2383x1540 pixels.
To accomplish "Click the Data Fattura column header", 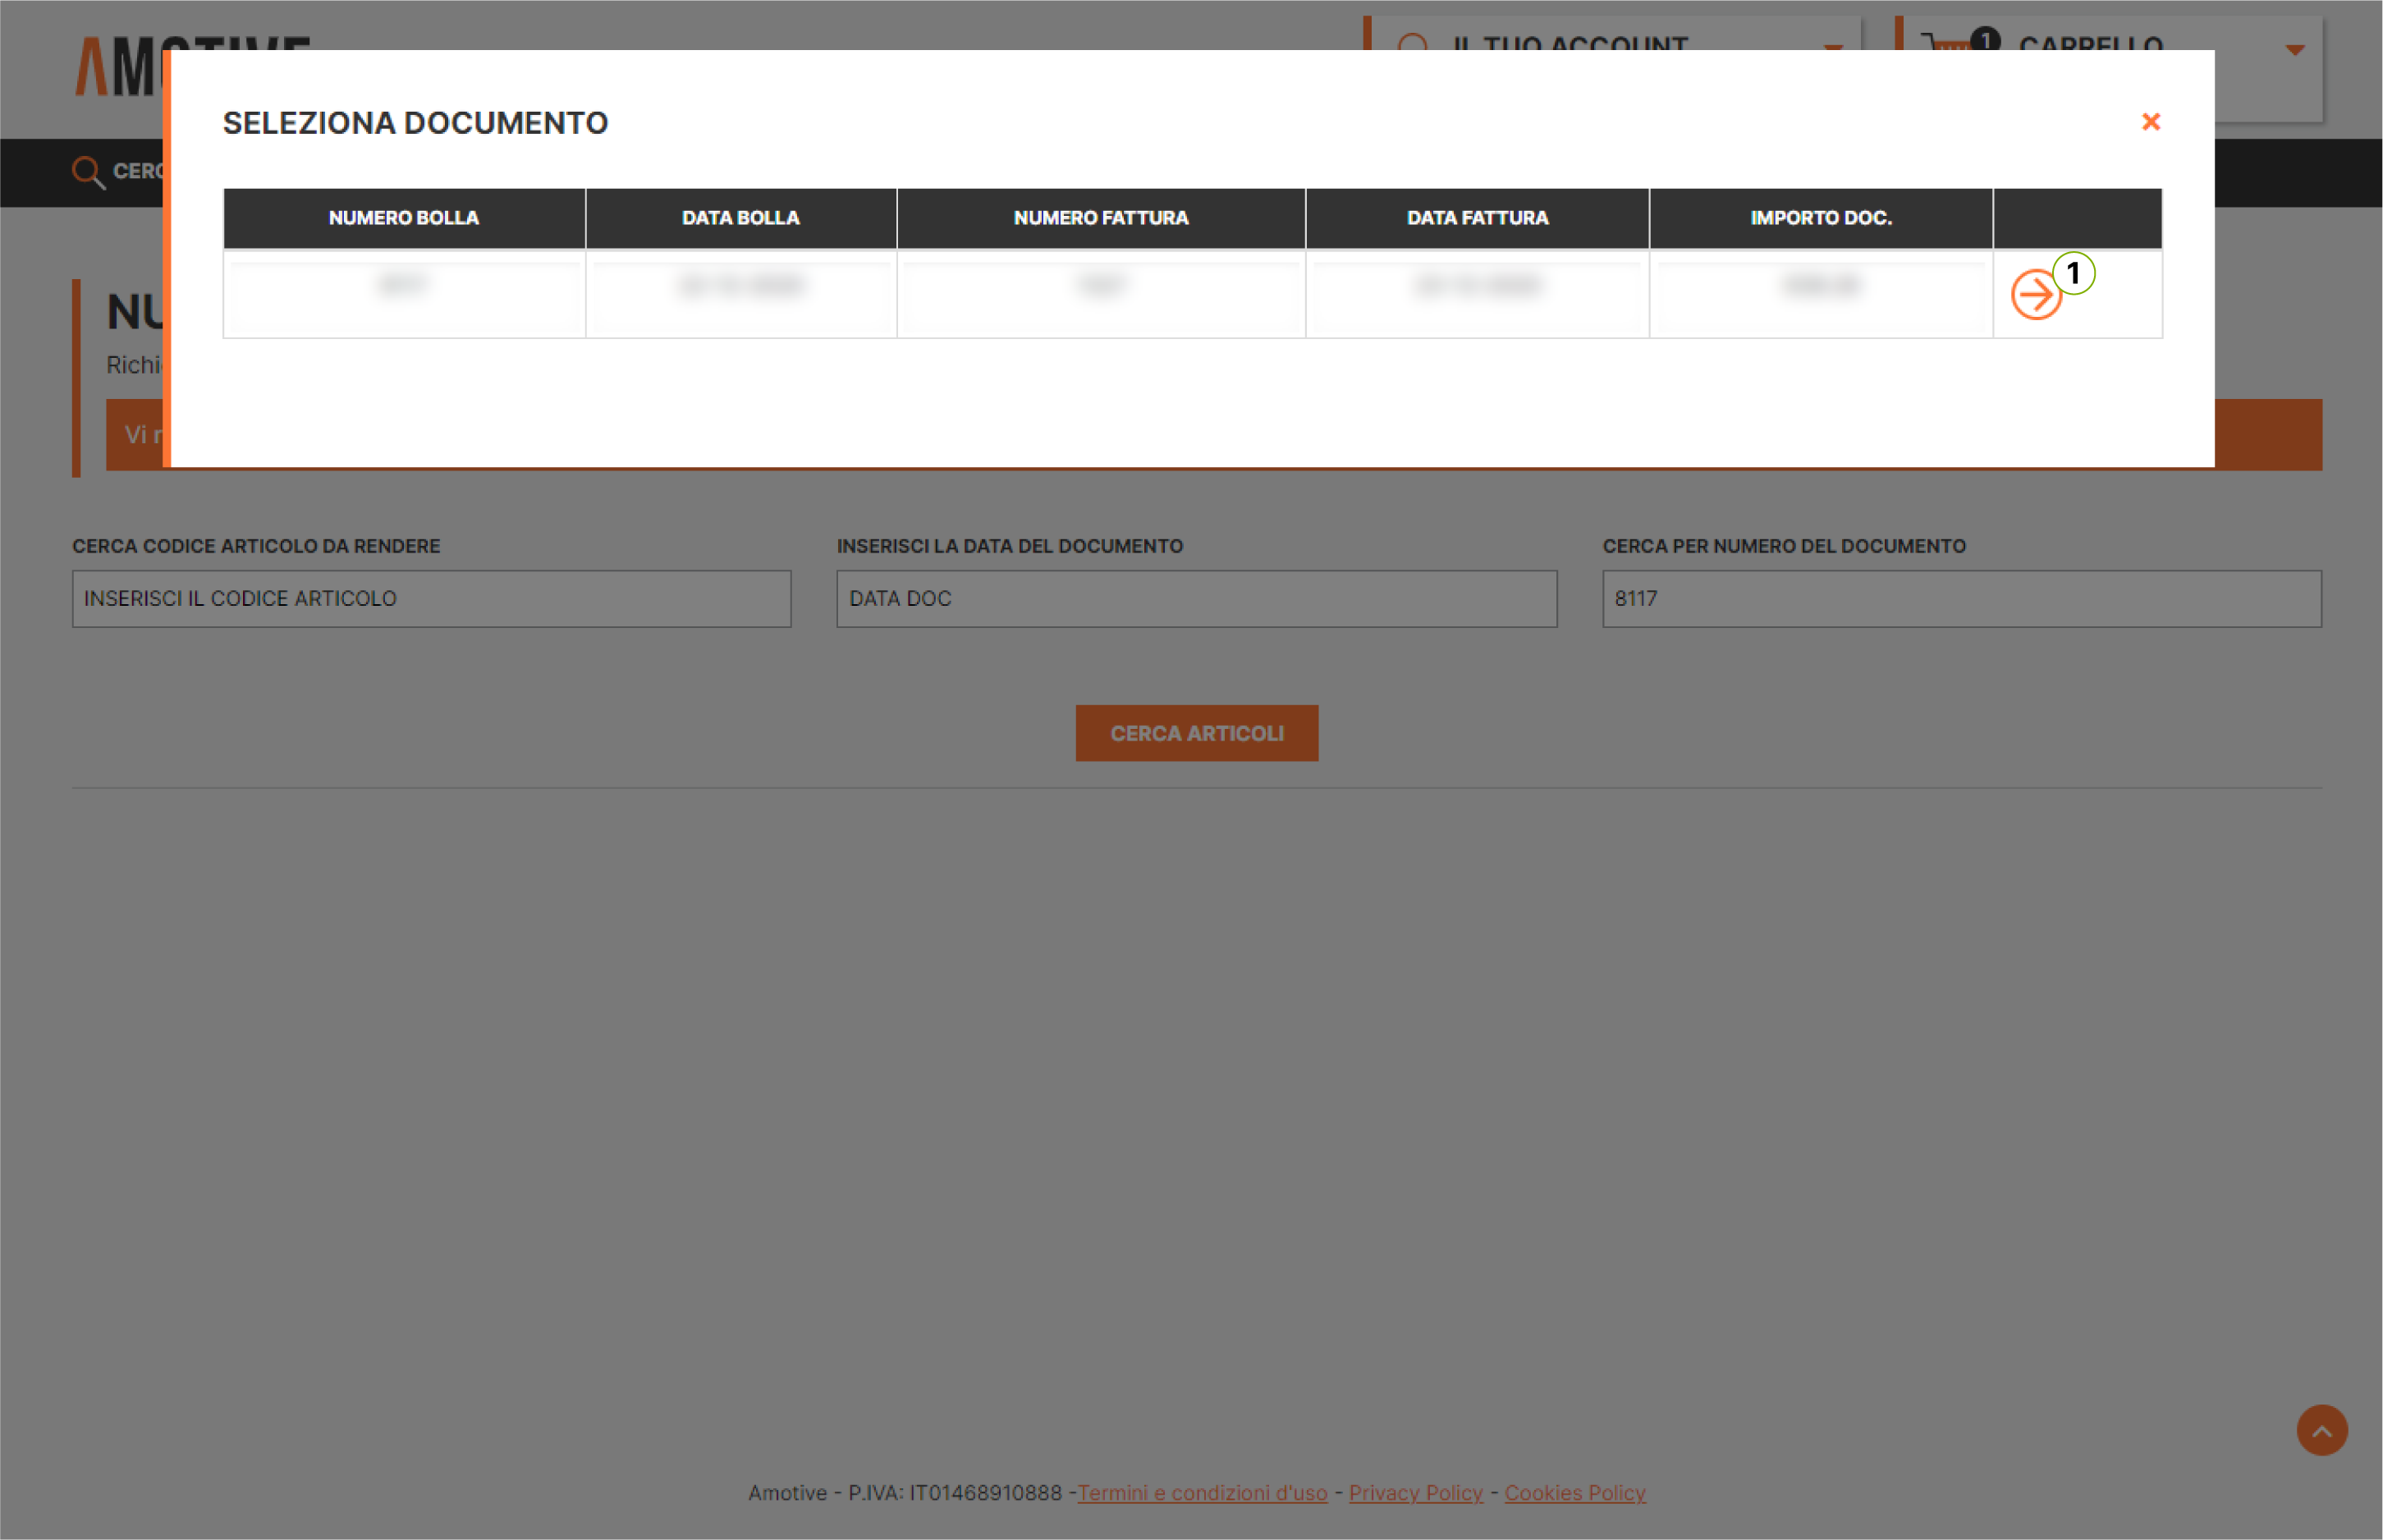I will [x=1477, y=218].
